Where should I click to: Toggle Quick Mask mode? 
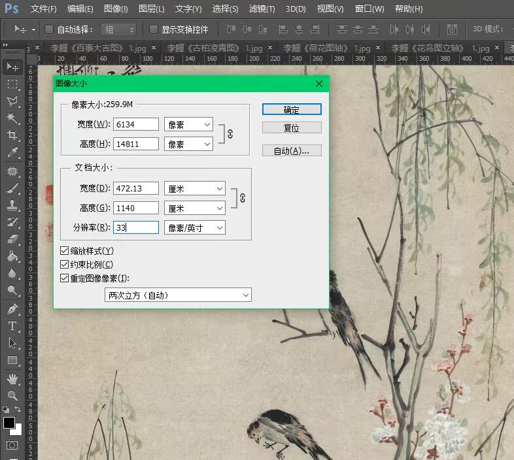[12, 445]
